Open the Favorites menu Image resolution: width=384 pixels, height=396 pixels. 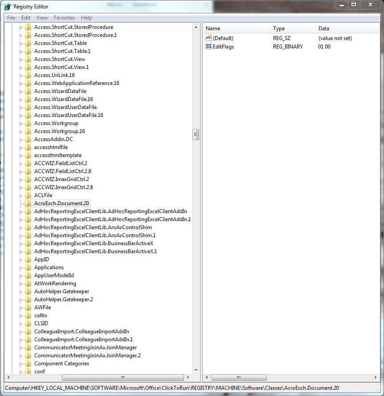(64, 17)
